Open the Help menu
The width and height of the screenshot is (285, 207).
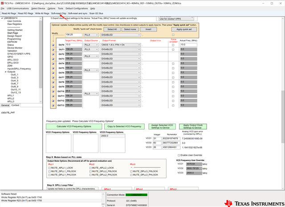click(x=93, y=8)
